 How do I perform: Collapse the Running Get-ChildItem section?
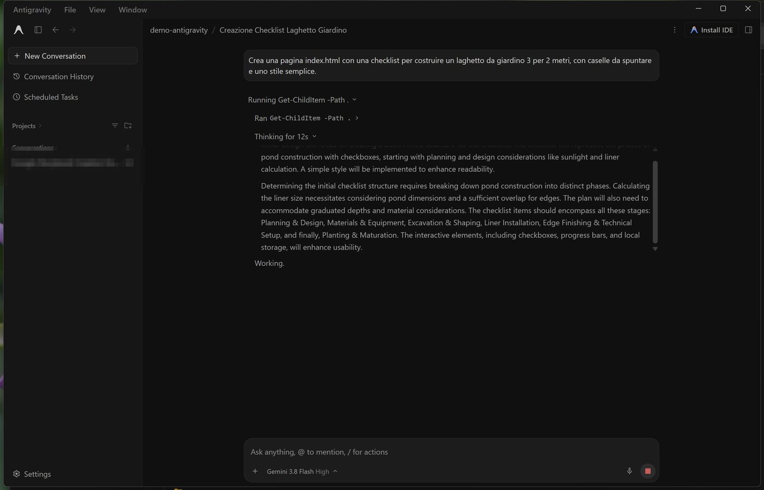302,100
